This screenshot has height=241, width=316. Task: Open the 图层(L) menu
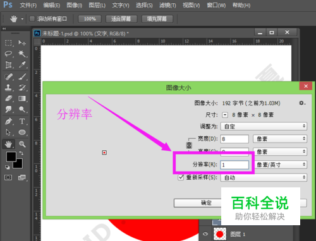97,5
